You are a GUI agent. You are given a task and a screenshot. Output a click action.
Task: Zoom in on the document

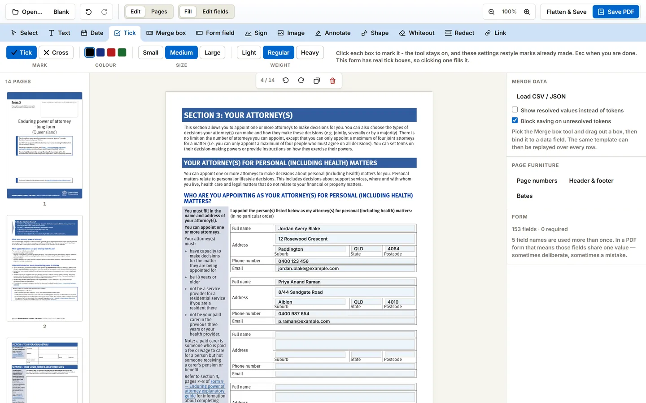(527, 12)
